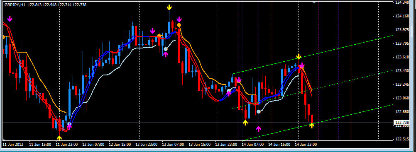This screenshot has height=152, width=416.
Task: Click time label 11 Jun 2012
Action: tap(13, 145)
